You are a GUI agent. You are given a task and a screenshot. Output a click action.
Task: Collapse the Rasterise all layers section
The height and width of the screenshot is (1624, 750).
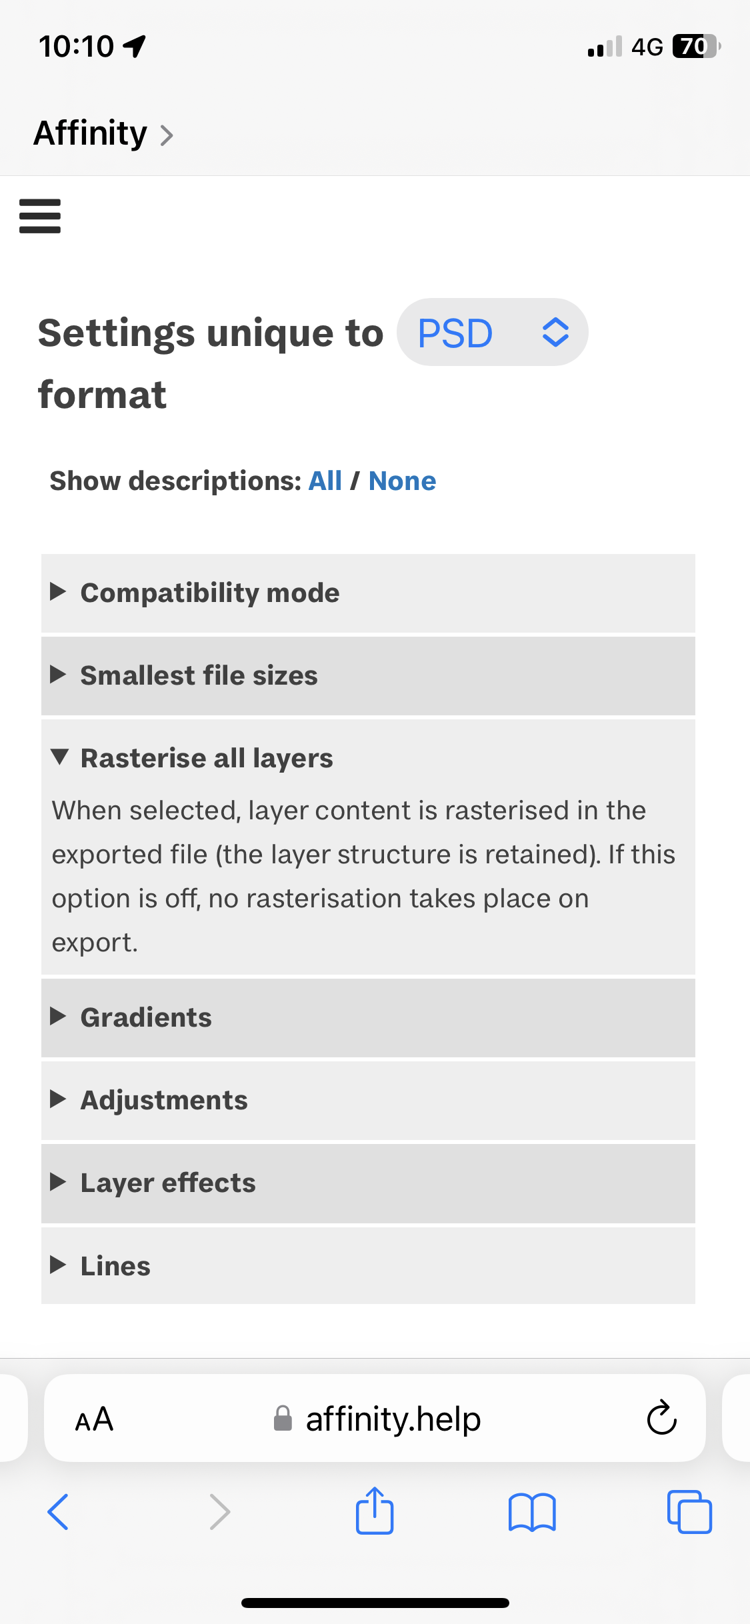[x=207, y=758]
